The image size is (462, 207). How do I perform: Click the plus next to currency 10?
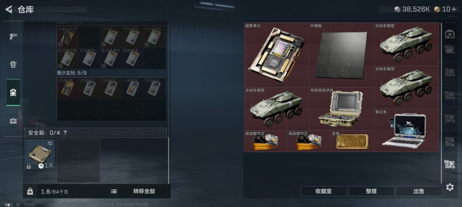(454, 9)
